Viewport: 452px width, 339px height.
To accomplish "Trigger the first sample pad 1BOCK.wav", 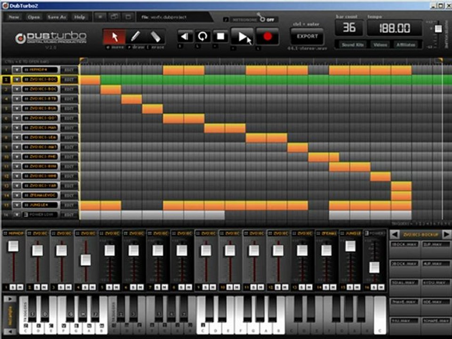I will pos(404,250).
